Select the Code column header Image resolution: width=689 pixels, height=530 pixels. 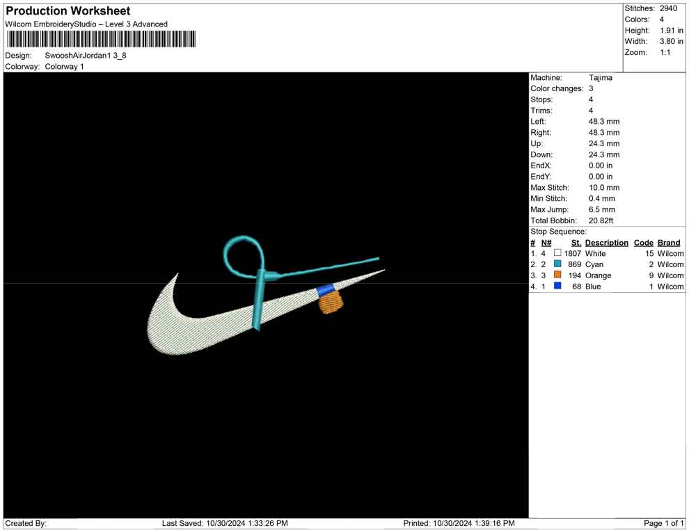[x=643, y=243]
